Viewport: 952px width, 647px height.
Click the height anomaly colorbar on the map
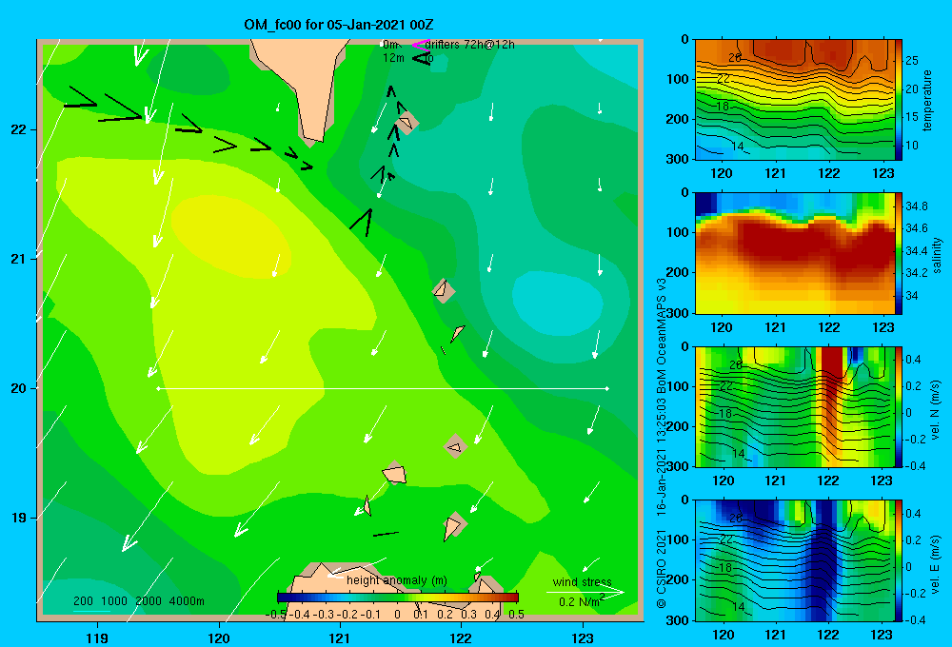398,598
